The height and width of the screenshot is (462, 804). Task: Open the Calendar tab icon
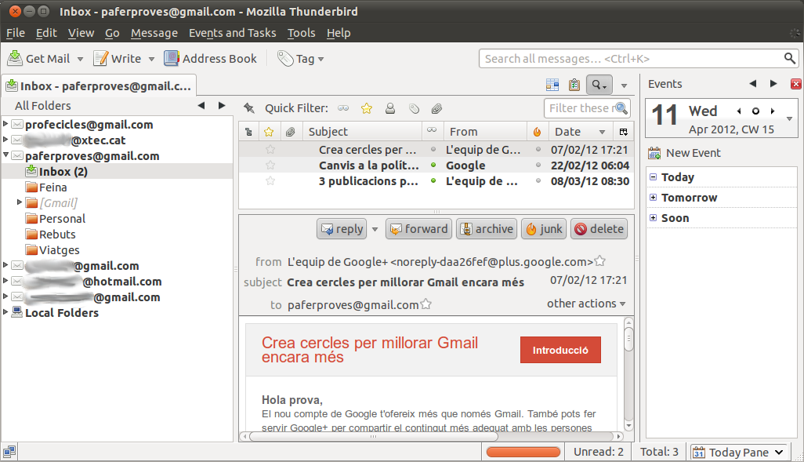552,85
